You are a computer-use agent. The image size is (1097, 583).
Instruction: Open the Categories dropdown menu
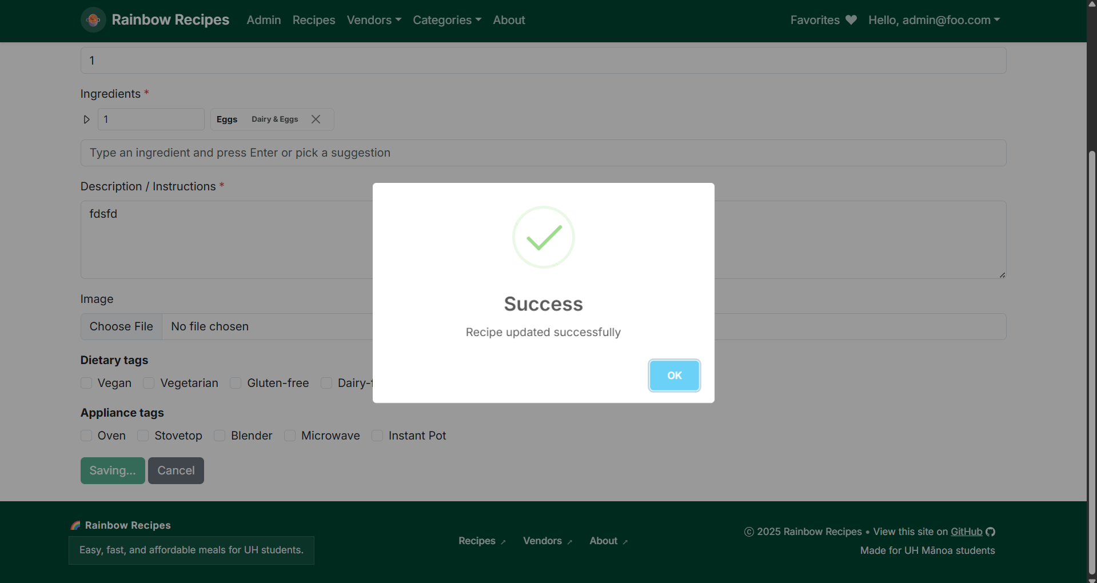[446, 20]
